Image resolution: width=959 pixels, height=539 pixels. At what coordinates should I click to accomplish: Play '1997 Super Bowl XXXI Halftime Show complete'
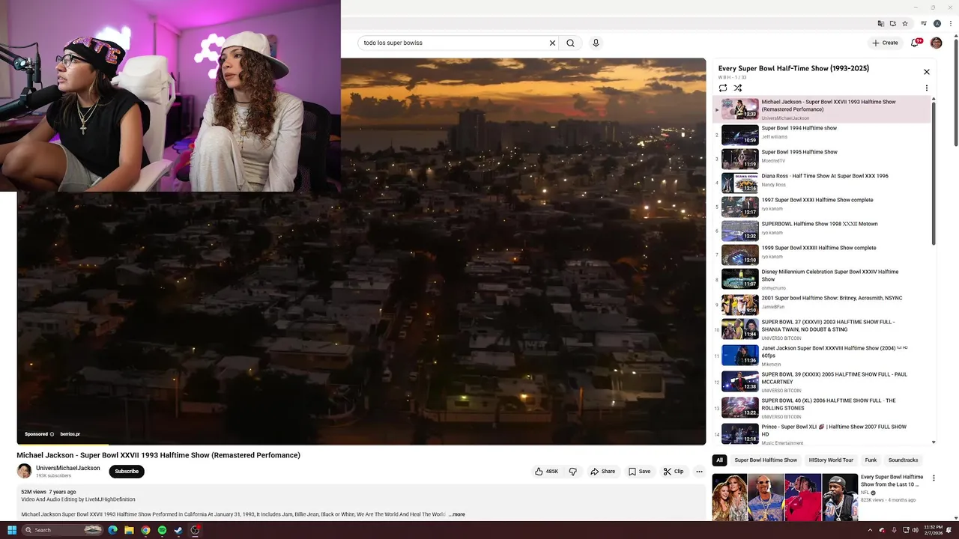(822, 207)
